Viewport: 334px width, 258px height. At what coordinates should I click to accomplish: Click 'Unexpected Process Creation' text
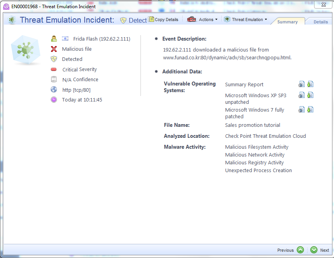tap(258, 171)
